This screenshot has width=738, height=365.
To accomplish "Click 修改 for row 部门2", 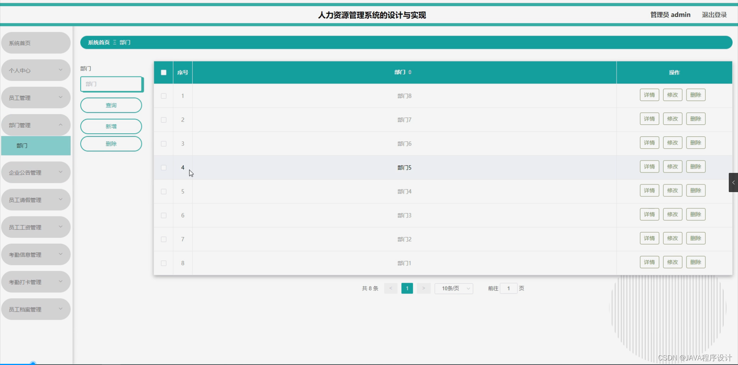I will click(x=673, y=238).
